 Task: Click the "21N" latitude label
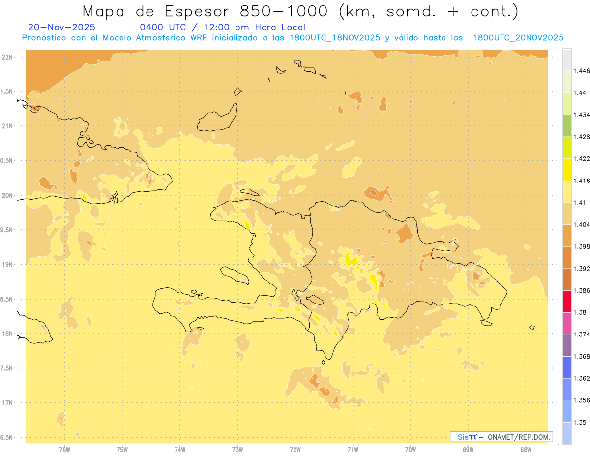point(8,126)
